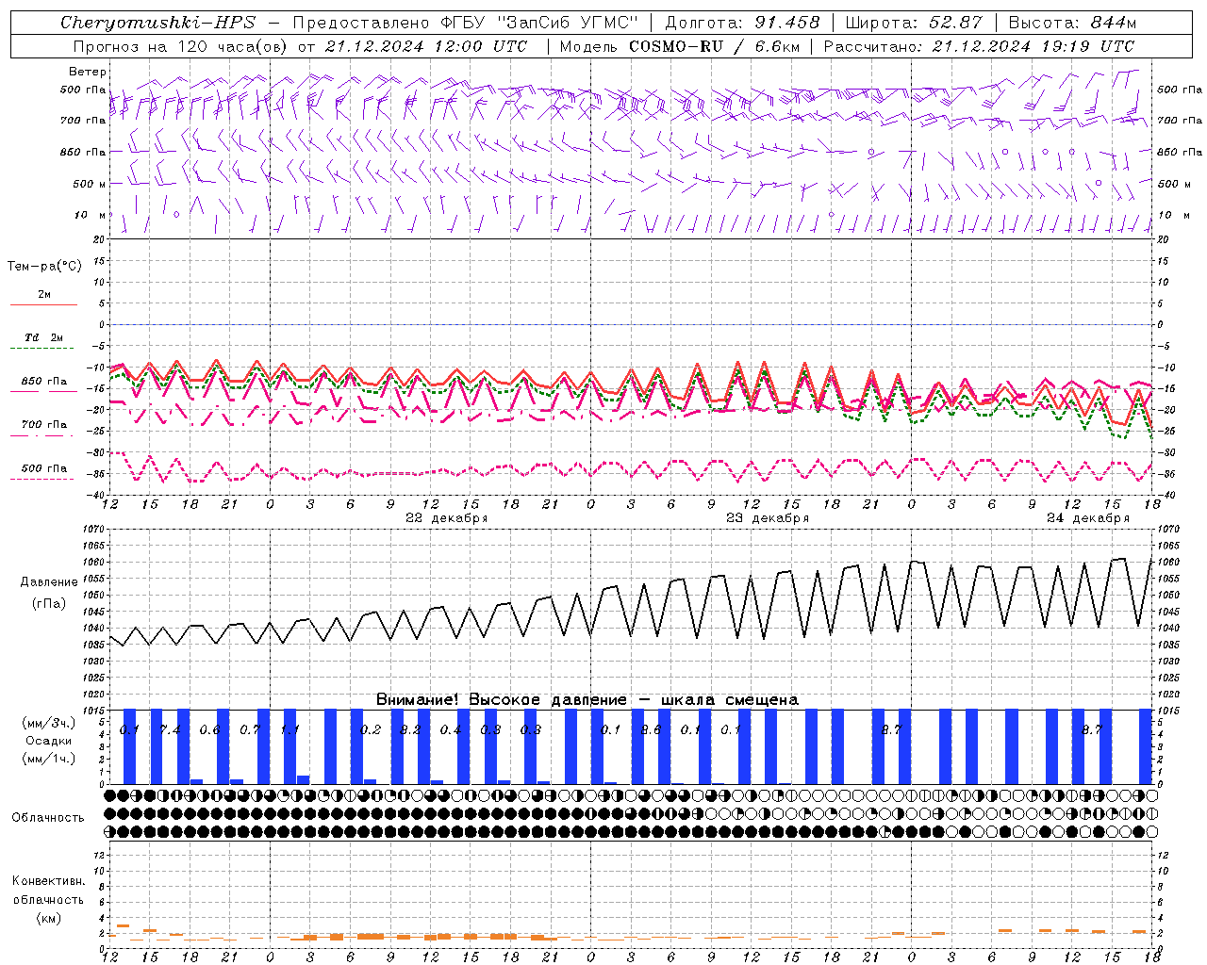Click the 1.1 precipitation value
Screen dimensions: 1207x965
coord(290,730)
